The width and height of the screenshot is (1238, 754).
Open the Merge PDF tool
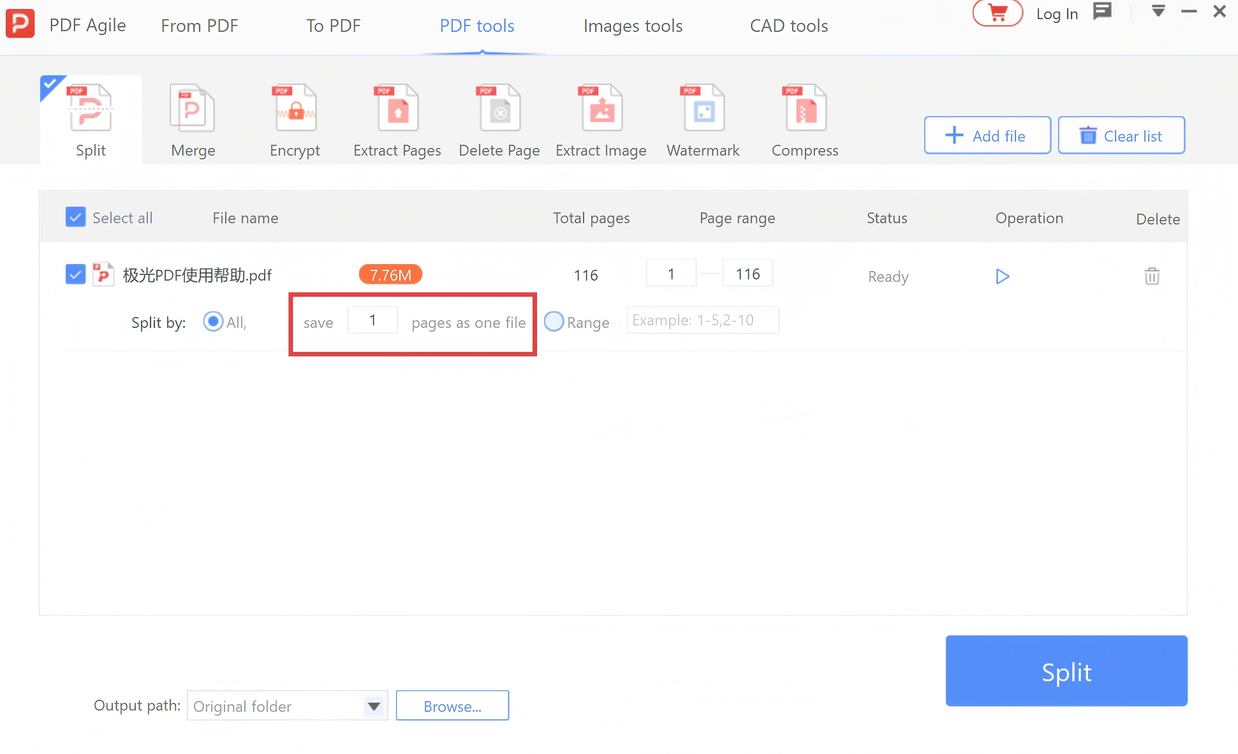coord(193,121)
